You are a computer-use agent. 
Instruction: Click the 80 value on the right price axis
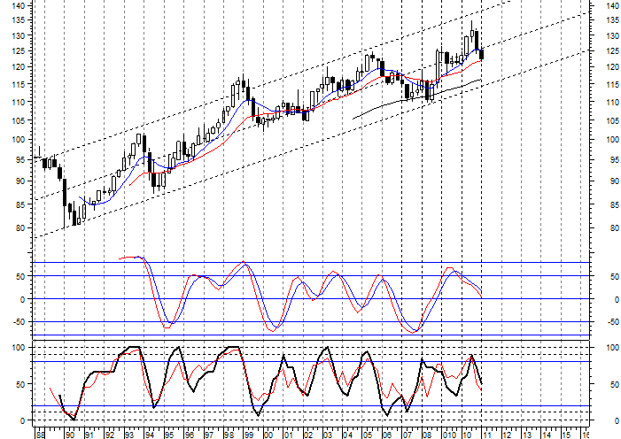pos(616,228)
